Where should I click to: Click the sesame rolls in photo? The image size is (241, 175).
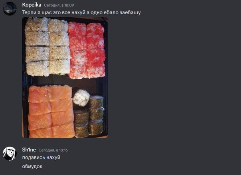47,47
